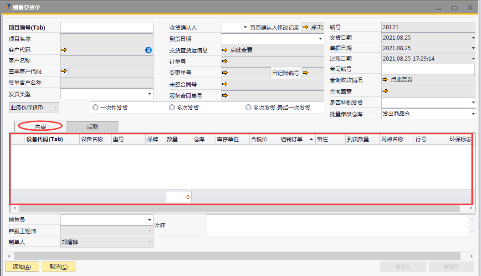Click the 签单客户代码 yellow arrow icon
Image resolution: width=481 pixels, height=276 pixels.
64,71
